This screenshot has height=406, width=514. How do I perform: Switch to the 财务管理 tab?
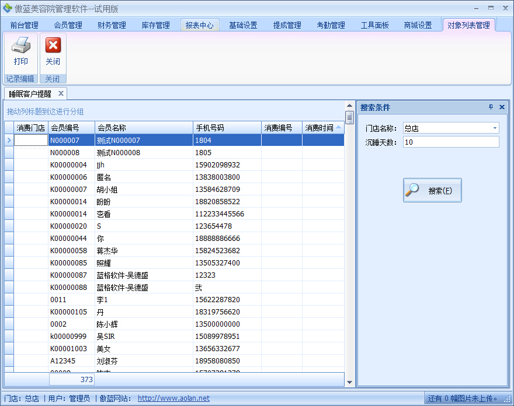coord(112,25)
